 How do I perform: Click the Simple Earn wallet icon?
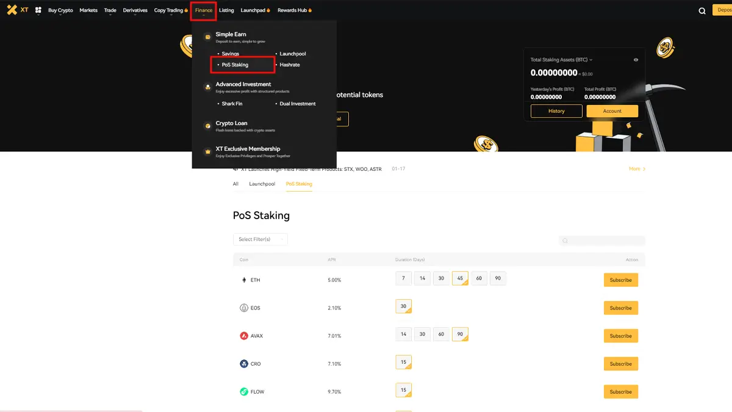[x=207, y=37]
